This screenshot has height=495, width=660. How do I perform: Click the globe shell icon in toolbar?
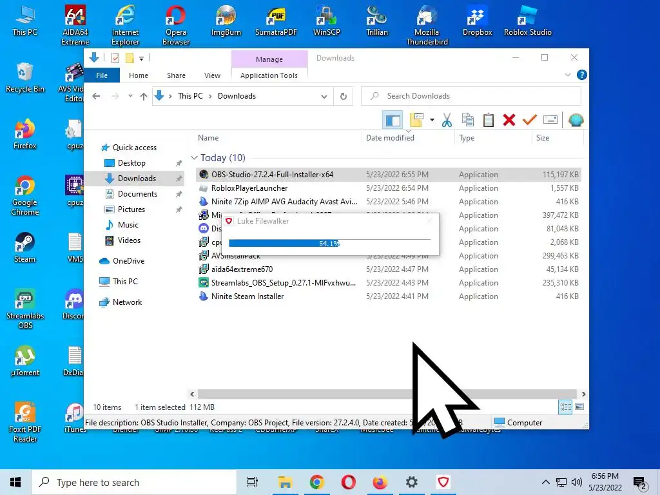click(x=576, y=121)
